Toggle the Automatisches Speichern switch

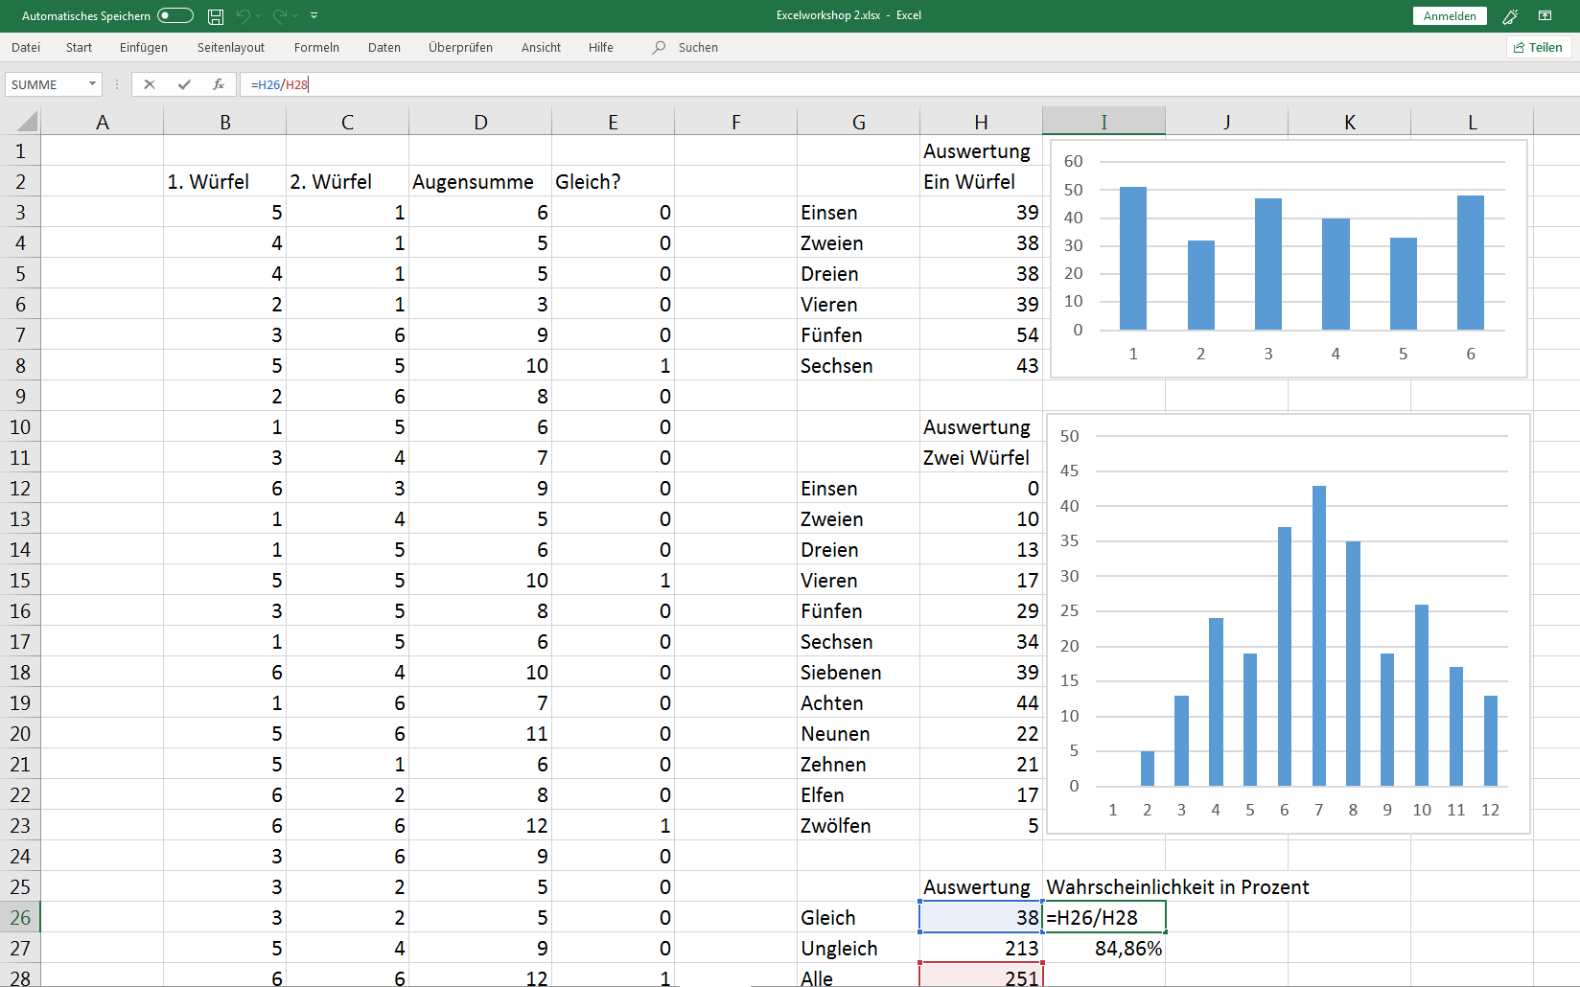175,15
